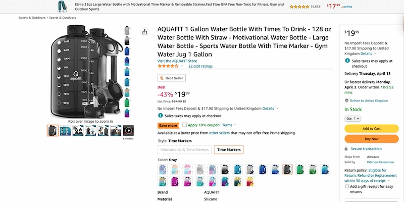The width and height of the screenshot is (404, 202).
Task: Click the location pin Deliver to United Kingdom
Action: coord(347,100)
